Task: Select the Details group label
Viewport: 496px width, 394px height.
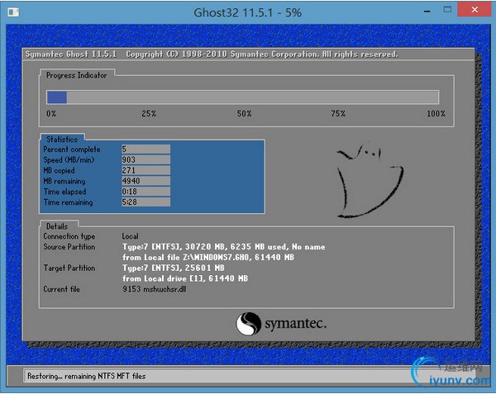Action: [x=57, y=226]
